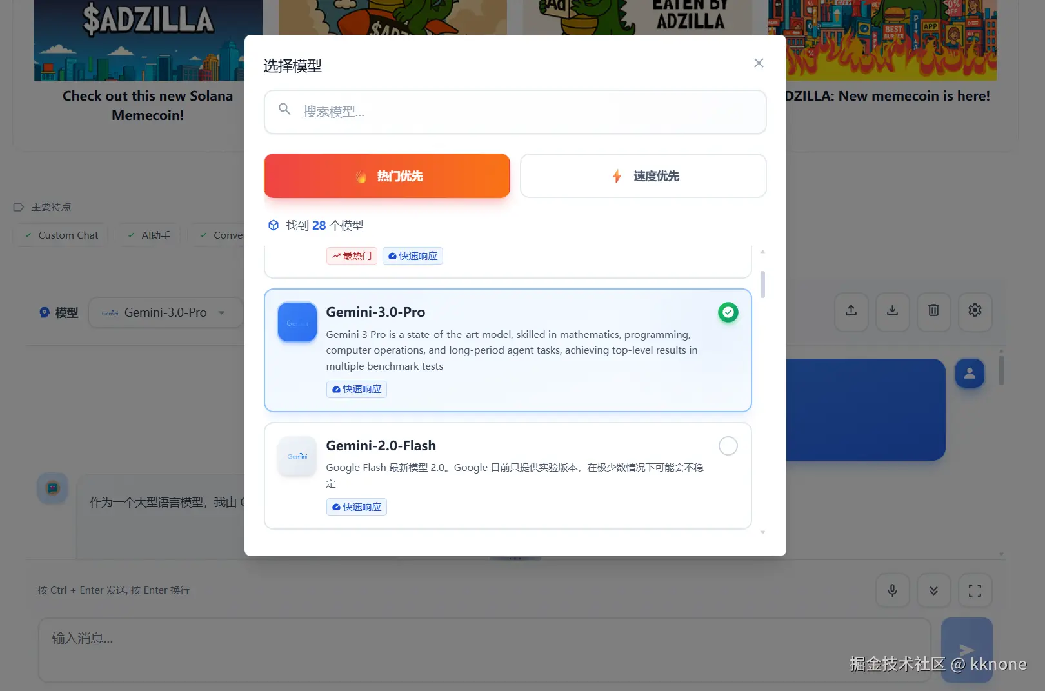Image resolution: width=1045 pixels, height=691 pixels.
Task: Click the assistant bot avatar icon
Action: point(53,488)
